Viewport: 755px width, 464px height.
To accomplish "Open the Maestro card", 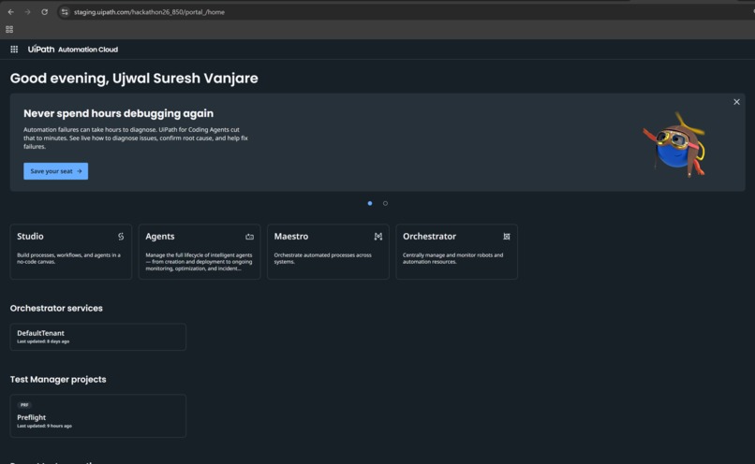I will (328, 252).
